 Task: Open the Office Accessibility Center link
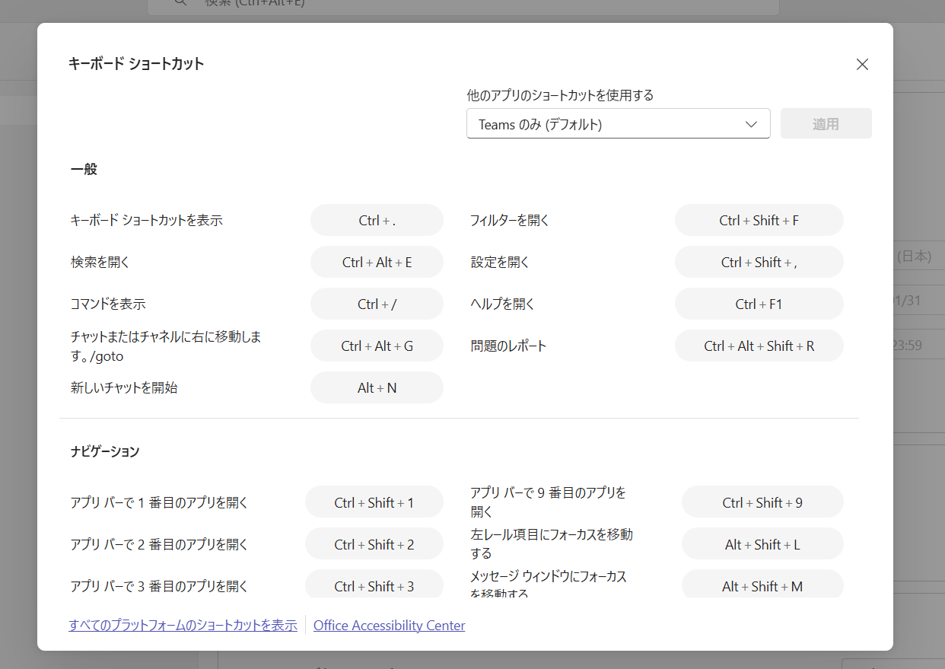click(x=389, y=626)
